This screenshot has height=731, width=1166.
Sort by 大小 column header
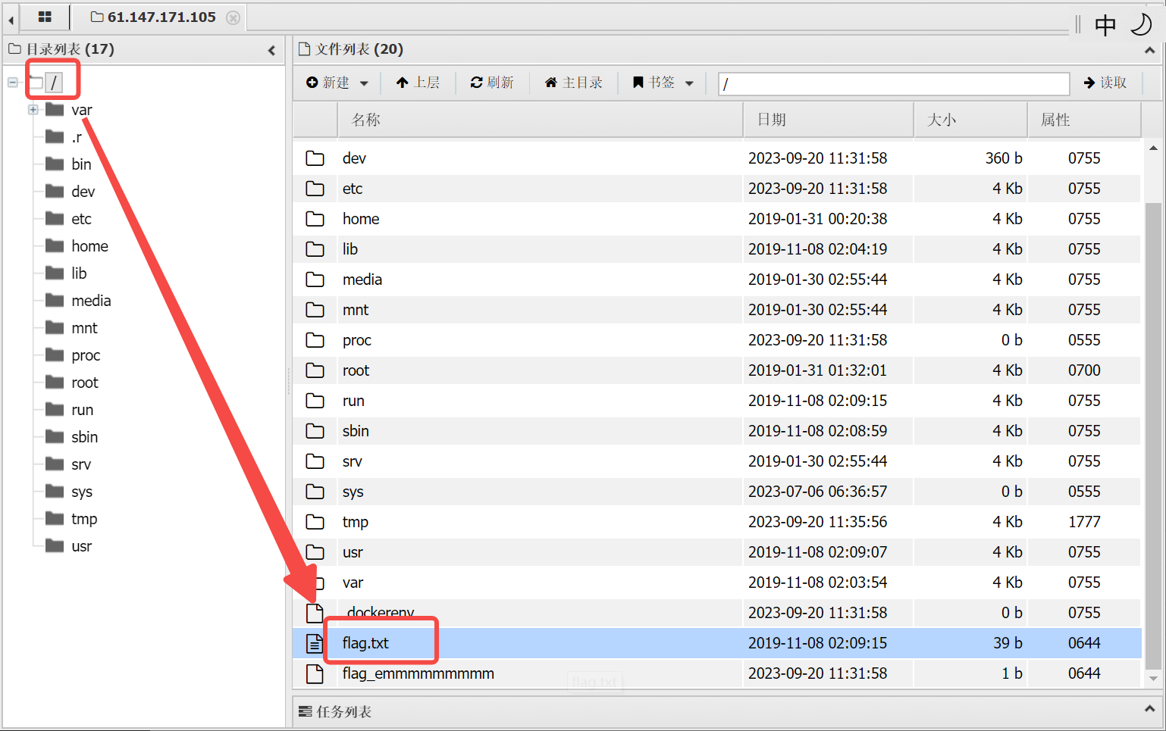970,120
